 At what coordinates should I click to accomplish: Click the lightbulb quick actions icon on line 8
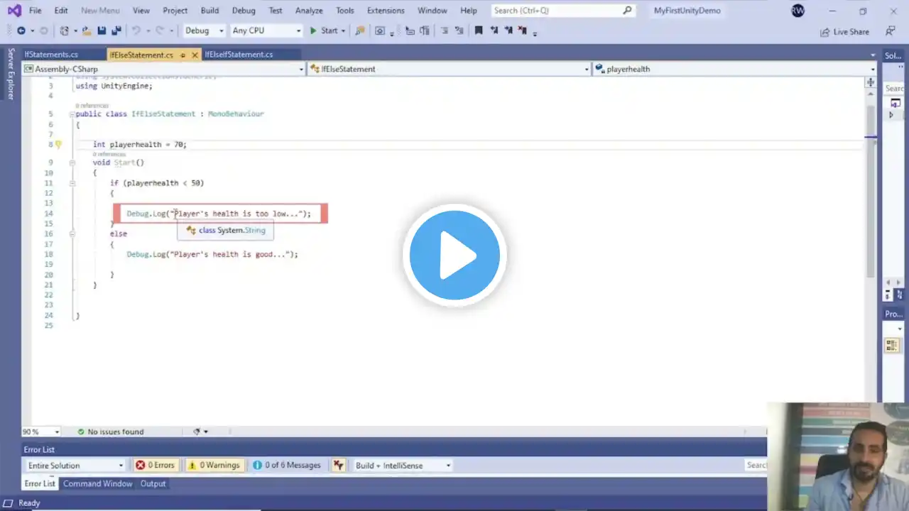(x=58, y=144)
